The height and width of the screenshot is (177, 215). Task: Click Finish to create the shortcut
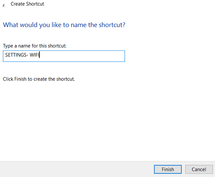(x=168, y=169)
